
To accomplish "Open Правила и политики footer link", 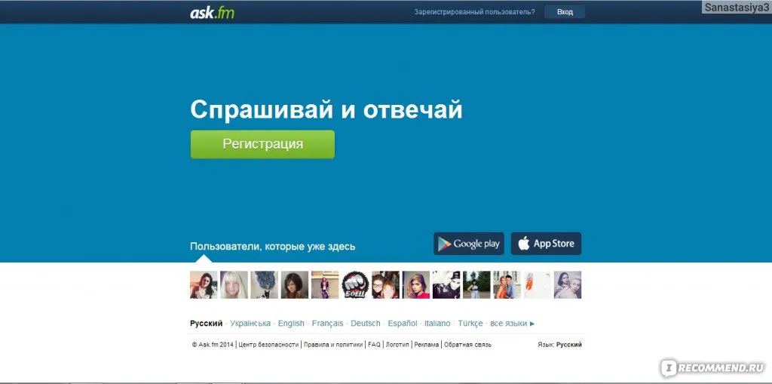I will 333,345.
